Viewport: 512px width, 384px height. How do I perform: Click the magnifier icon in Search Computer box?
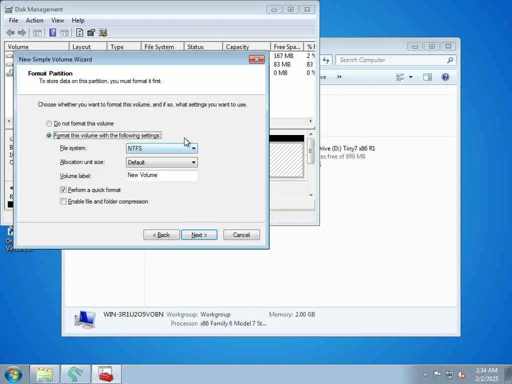[450, 60]
